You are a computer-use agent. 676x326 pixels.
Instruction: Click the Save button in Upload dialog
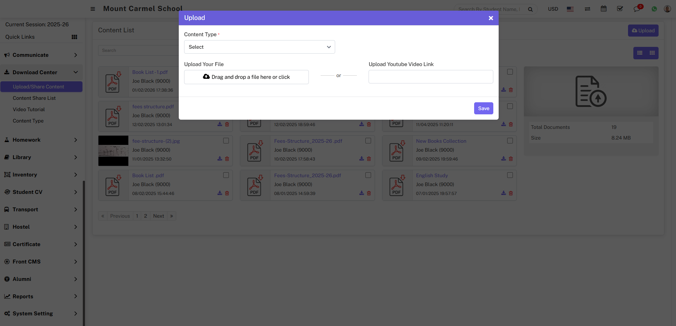tap(483, 108)
